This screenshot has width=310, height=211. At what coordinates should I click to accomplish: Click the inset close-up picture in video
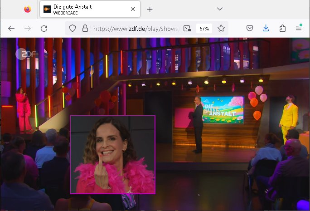113,155
